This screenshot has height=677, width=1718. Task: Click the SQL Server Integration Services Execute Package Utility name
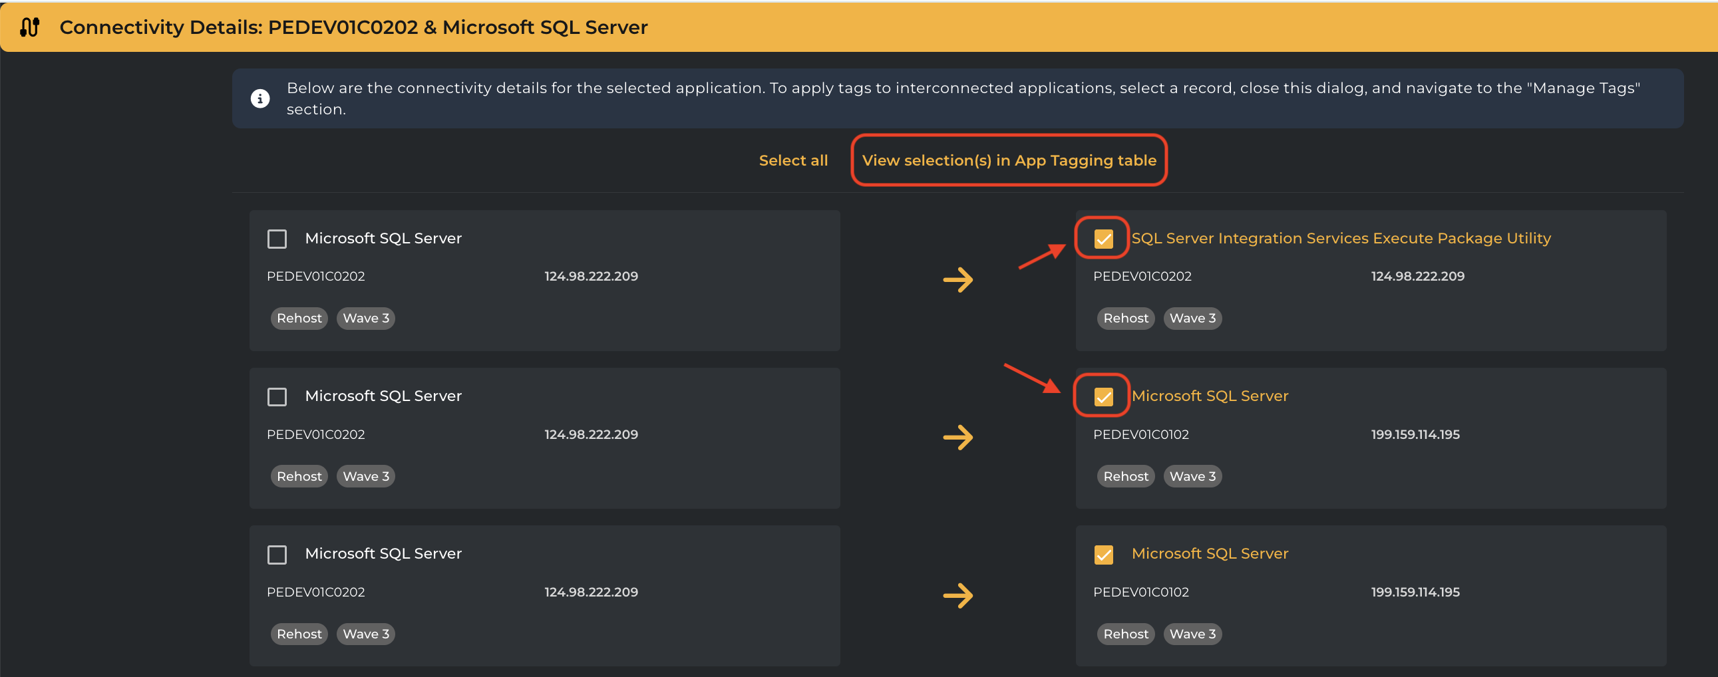tap(1341, 239)
